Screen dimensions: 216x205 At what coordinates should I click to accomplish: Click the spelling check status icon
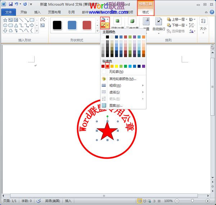39,201
